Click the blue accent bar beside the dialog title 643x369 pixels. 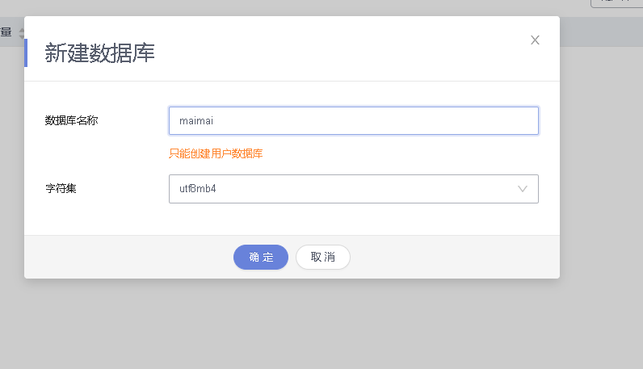coord(26,52)
